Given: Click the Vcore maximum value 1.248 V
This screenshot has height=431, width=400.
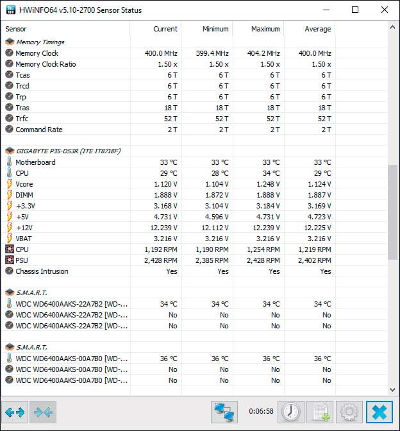Looking at the screenshot, I should [x=268, y=184].
